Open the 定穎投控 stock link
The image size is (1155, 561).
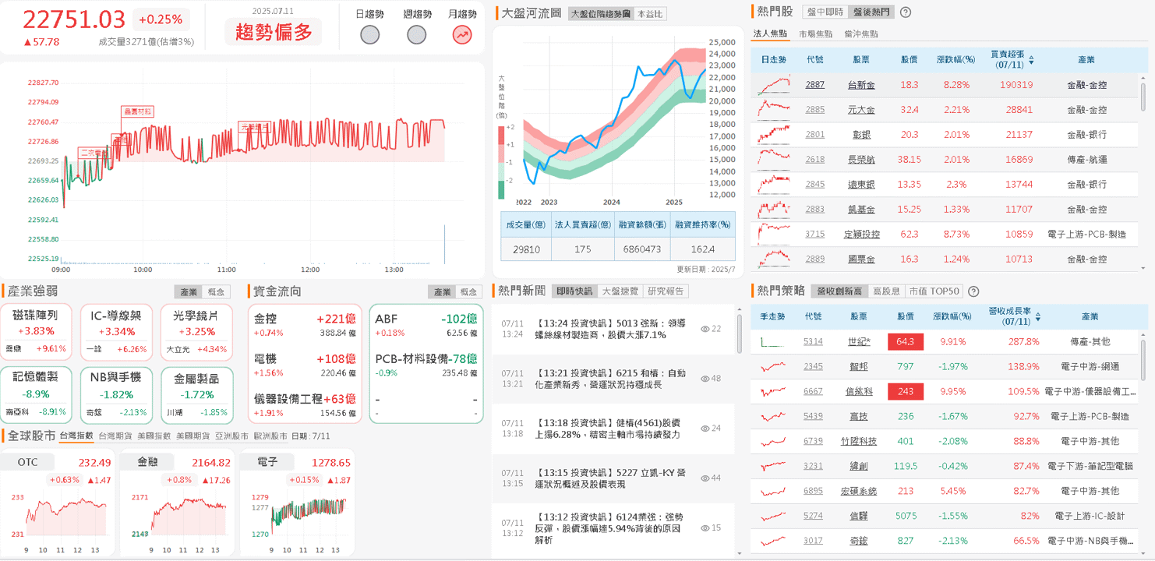coord(861,235)
